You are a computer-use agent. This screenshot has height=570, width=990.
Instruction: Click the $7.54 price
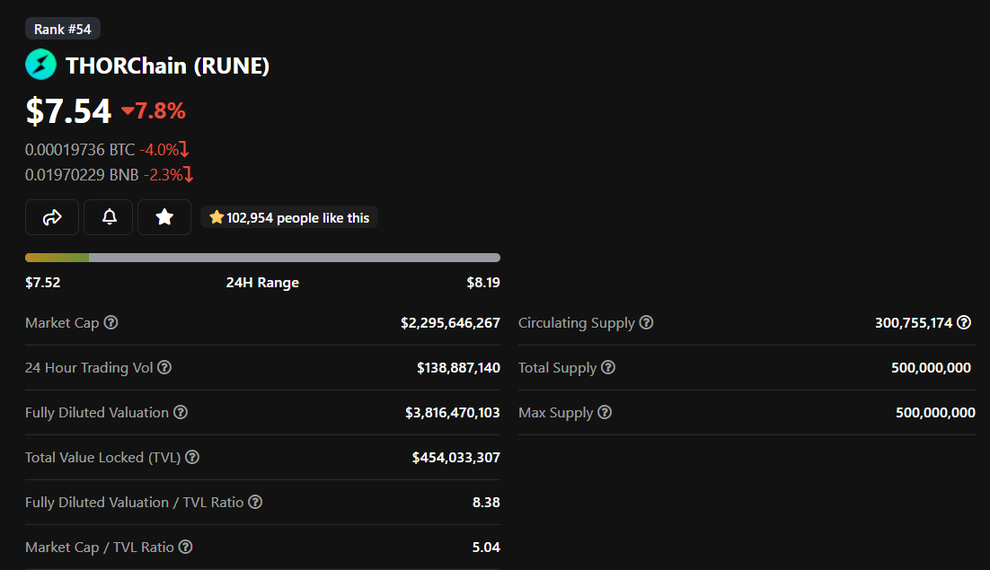68,111
